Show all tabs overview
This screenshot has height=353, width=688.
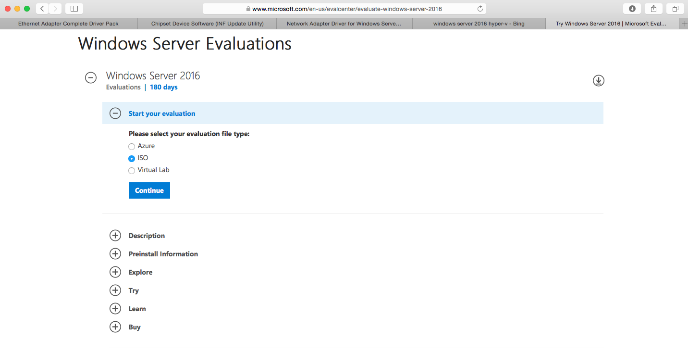[676, 9]
